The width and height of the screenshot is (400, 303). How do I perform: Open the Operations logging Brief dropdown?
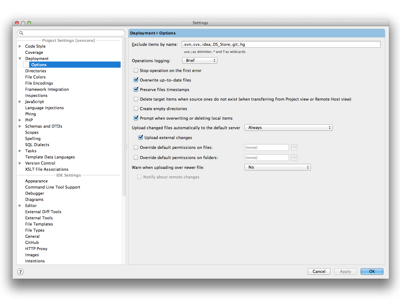click(x=200, y=61)
